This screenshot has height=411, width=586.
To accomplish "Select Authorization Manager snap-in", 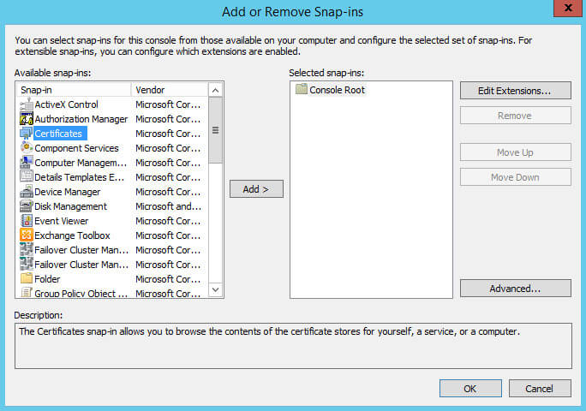I will click(x=81, y=119).
